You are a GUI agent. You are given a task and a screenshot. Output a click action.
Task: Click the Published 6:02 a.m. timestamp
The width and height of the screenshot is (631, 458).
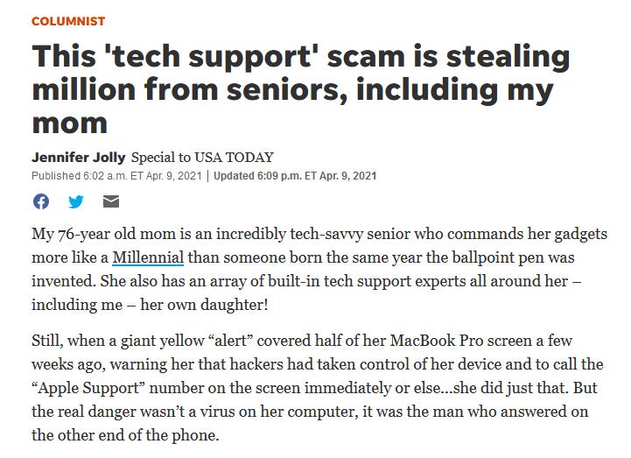click(x=116, y=176)
